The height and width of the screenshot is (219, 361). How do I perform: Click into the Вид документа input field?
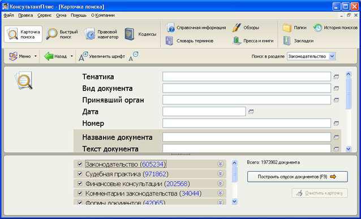tap(247, 88)
